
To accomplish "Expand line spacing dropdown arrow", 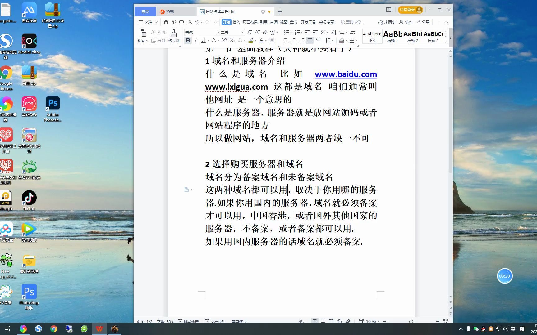I will [333, 40].
